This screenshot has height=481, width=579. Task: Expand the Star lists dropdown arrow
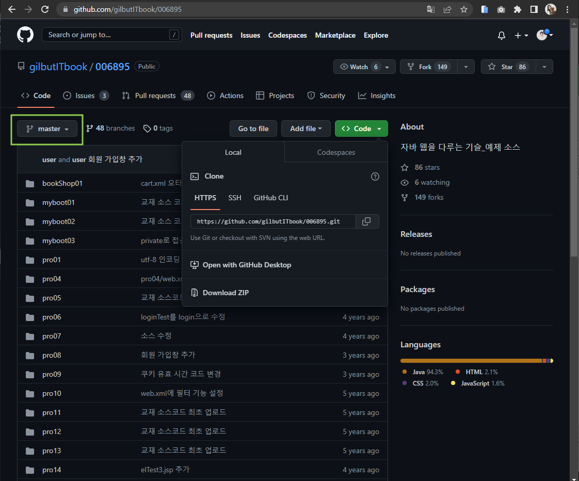pyautogui.click(x=544, y=67)
